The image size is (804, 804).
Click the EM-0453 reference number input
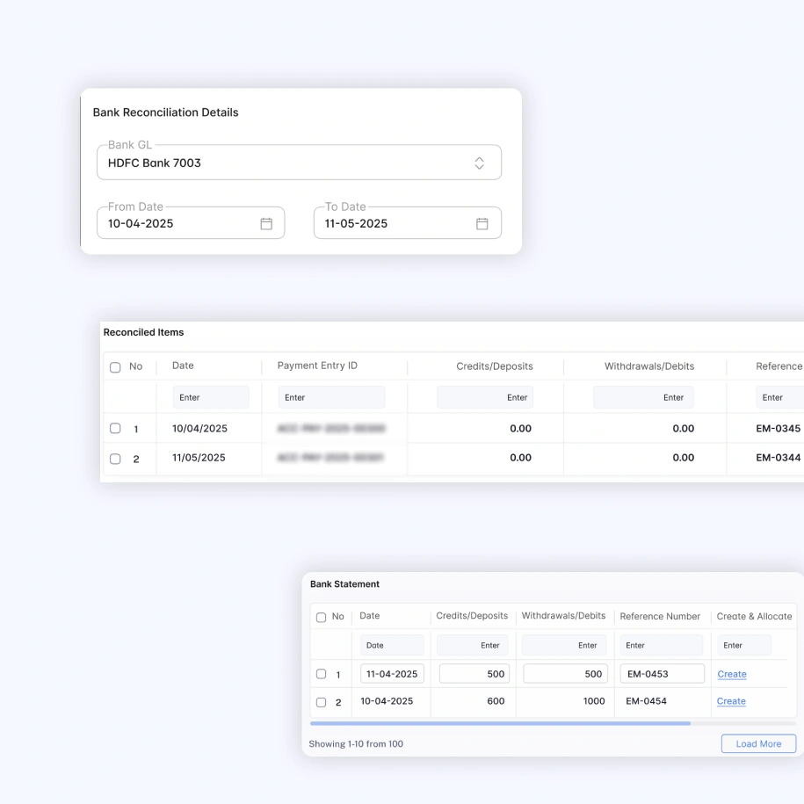661,674
